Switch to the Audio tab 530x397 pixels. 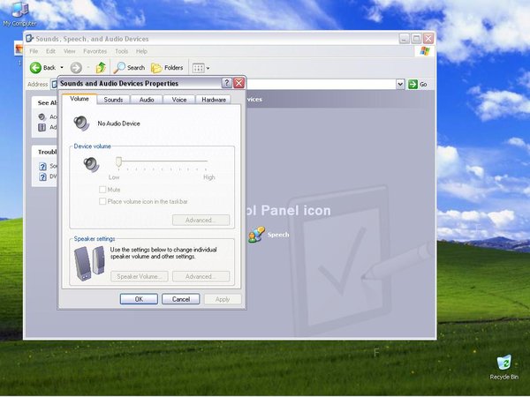coord(147,100)
